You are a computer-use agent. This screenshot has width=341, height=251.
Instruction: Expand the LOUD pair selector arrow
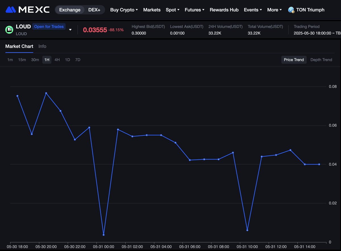pos(70,30)
